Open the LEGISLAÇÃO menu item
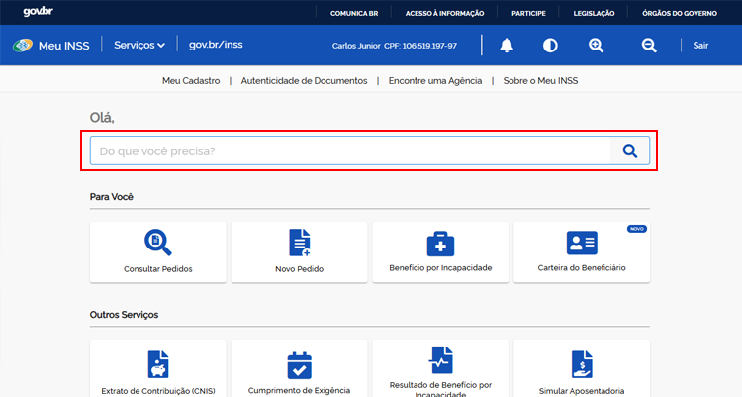 594,13
